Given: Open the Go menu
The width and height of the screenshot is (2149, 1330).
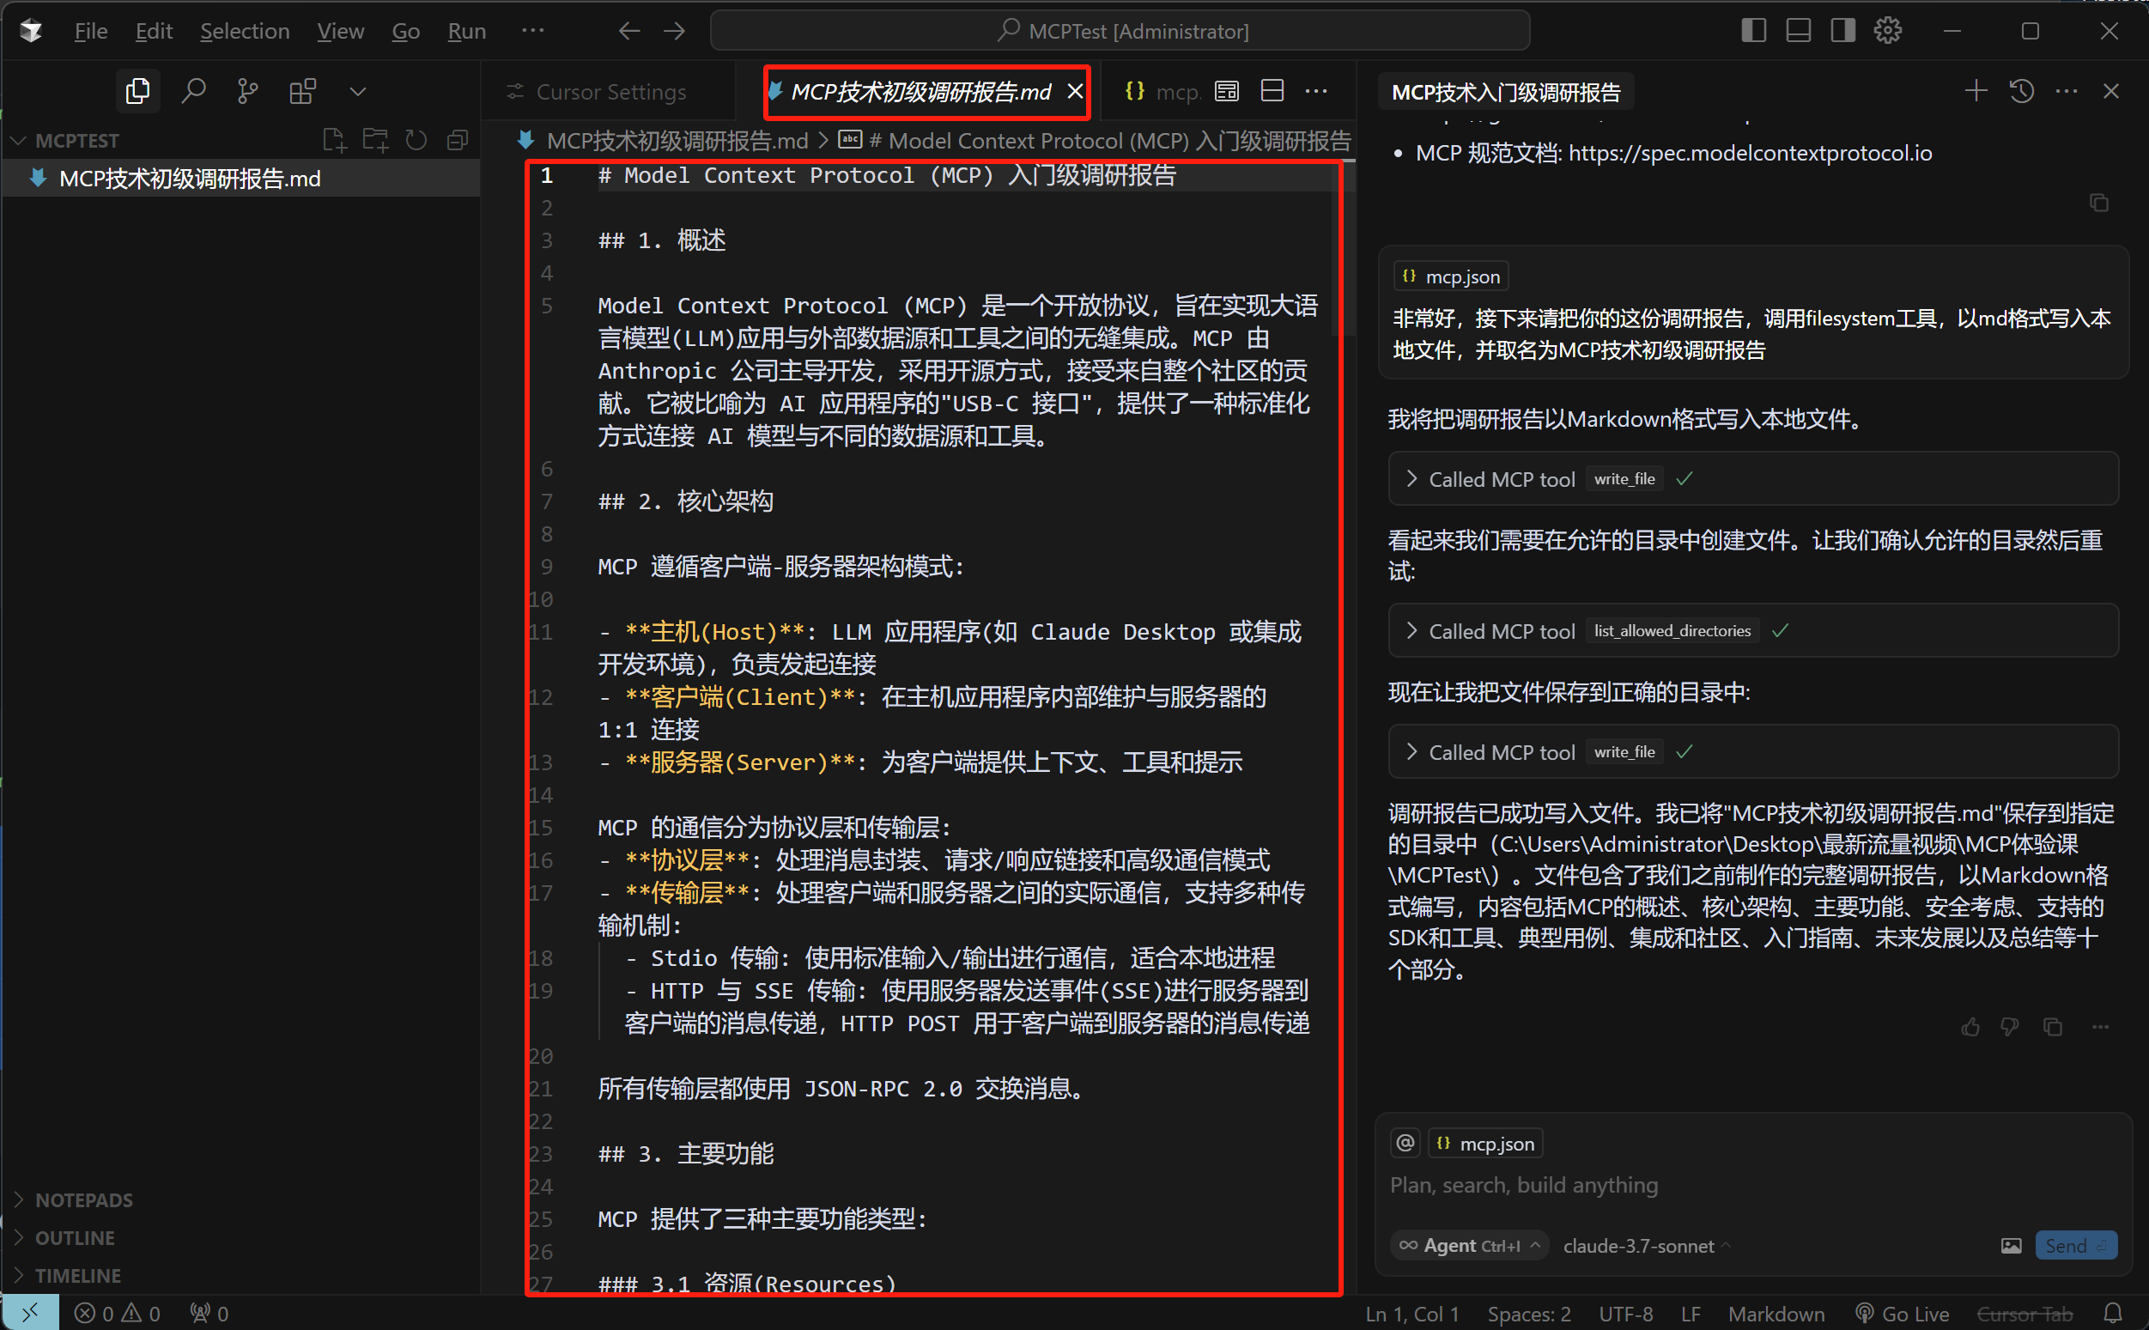Looking at the screenshot, I should click(405, 31).
